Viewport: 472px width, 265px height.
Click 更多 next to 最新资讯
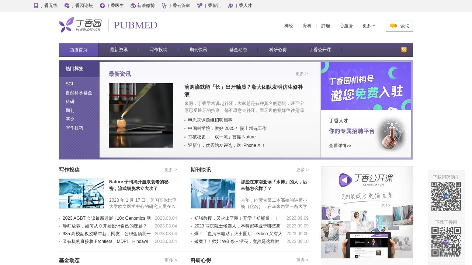tap(302, 74)
